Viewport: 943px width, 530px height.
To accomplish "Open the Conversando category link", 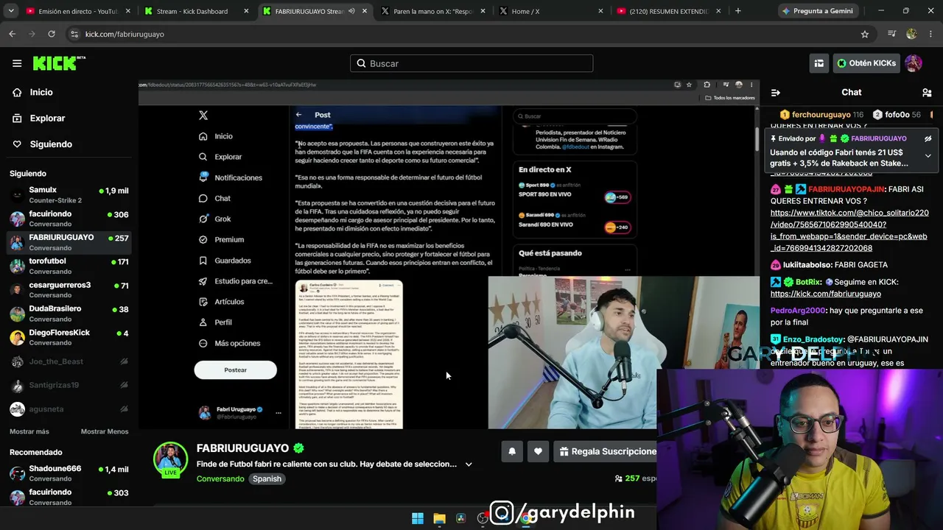I will [x=220, y=478].
